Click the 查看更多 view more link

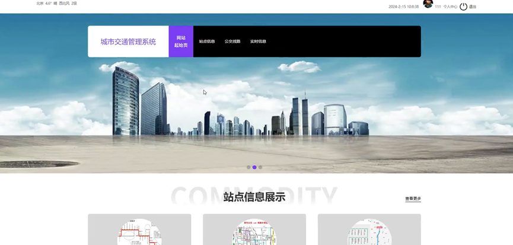click(x=413, y=199)
